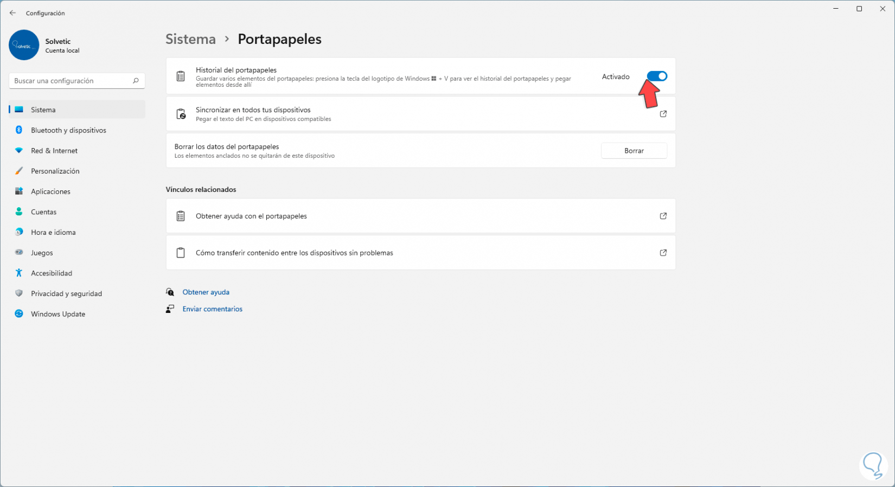Click the Red & Internet wifi icon

[x=19, y=151]
